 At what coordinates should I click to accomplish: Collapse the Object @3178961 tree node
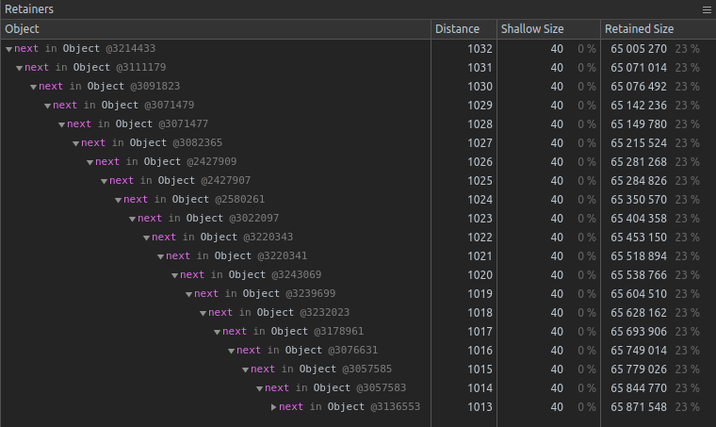pos(218,332)
